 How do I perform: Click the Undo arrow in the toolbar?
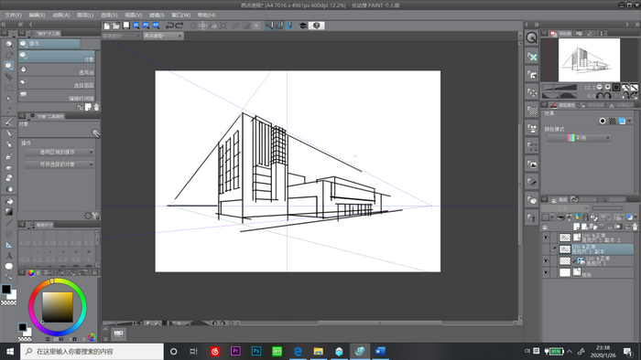click(169, 26)
